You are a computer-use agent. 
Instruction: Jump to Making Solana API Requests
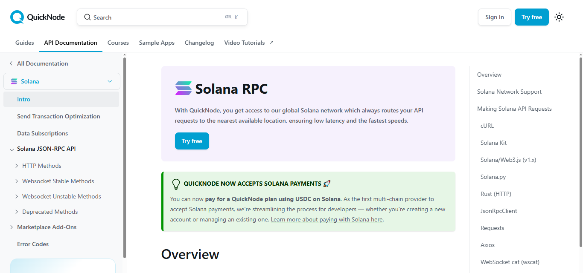coord(514,109)
